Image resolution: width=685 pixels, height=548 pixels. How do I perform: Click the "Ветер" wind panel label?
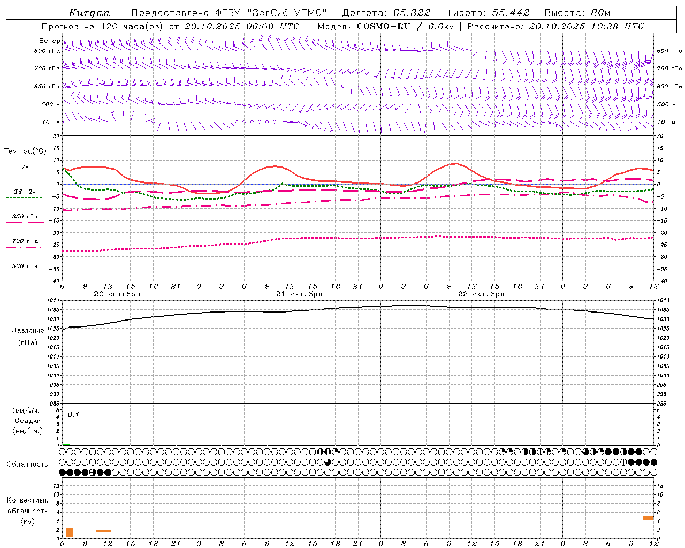[49, 41]
